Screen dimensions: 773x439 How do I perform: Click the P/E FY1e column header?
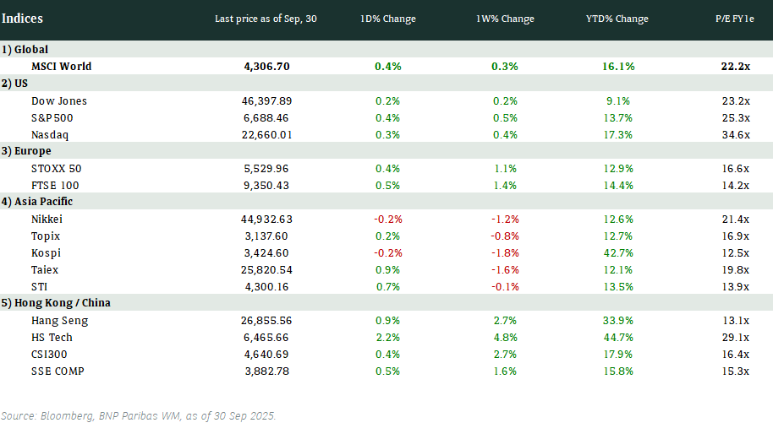tap(732, 19)
